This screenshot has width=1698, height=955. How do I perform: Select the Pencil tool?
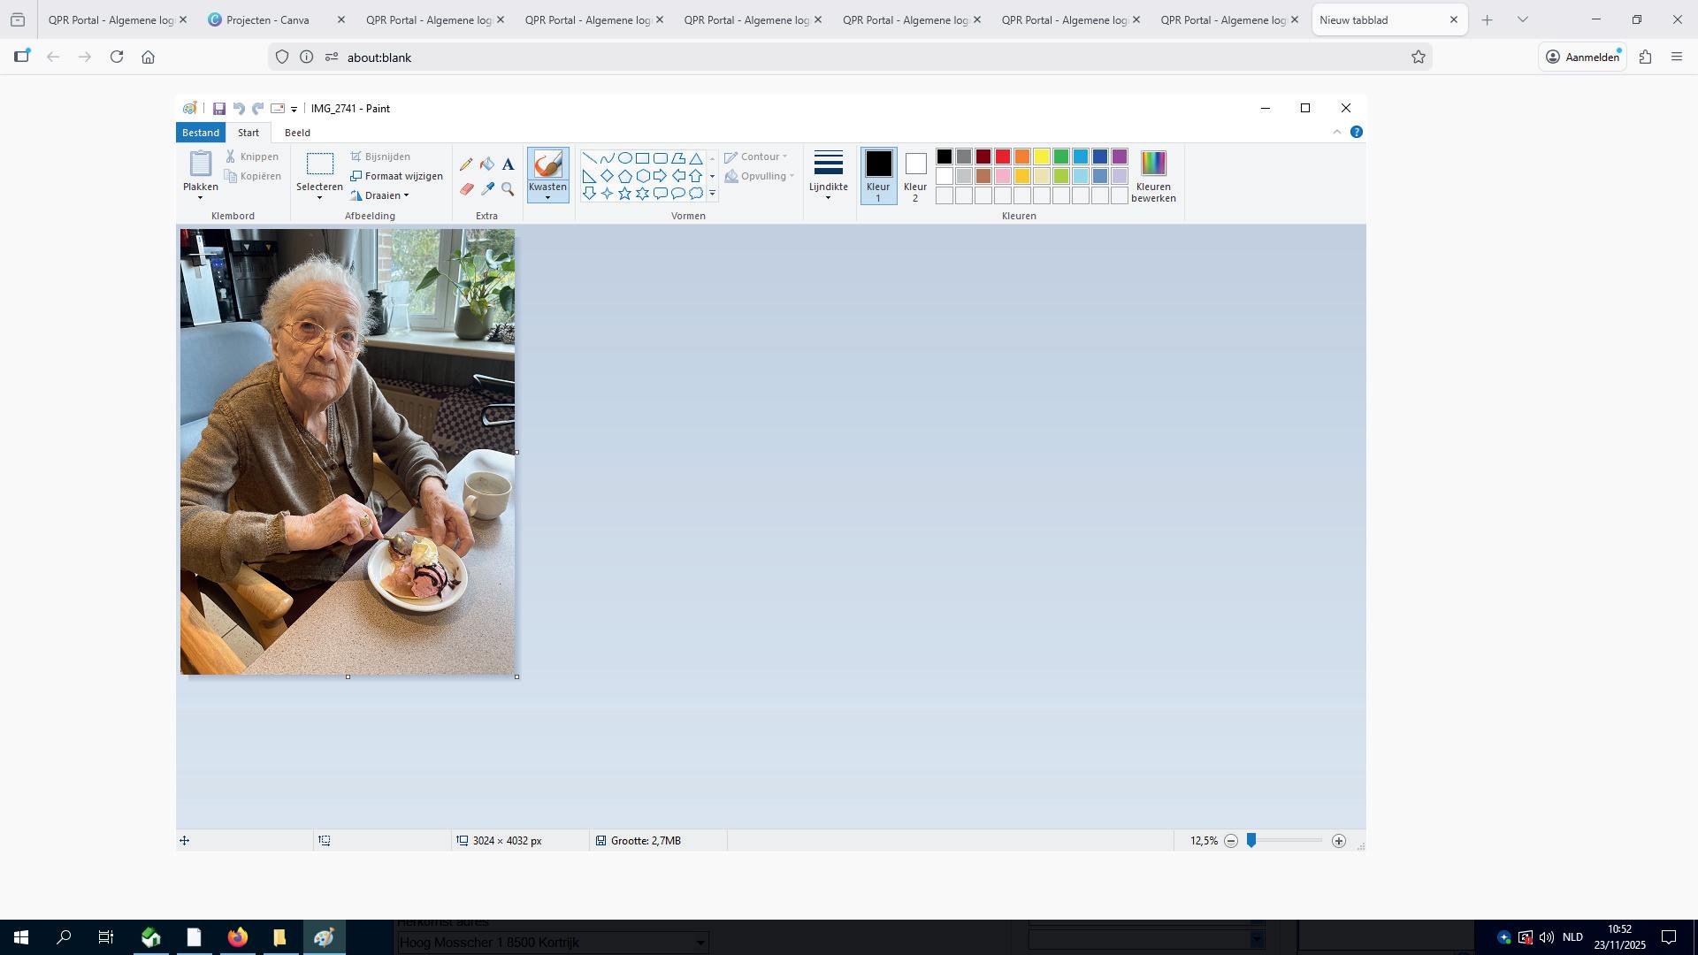coord(466,164)
